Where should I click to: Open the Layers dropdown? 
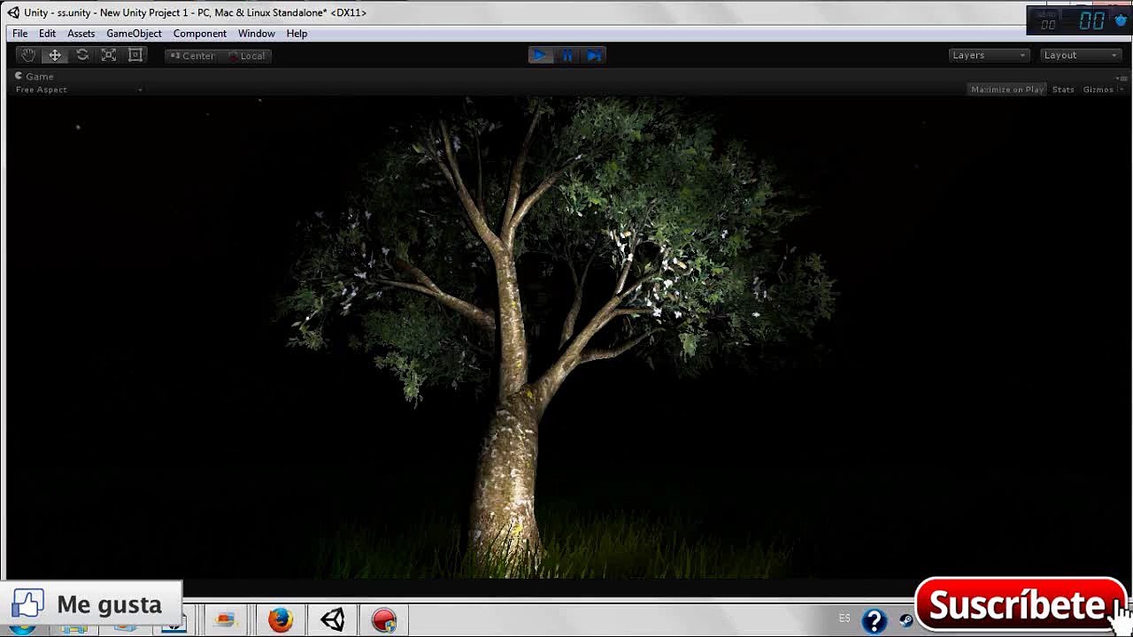point(989,55)
